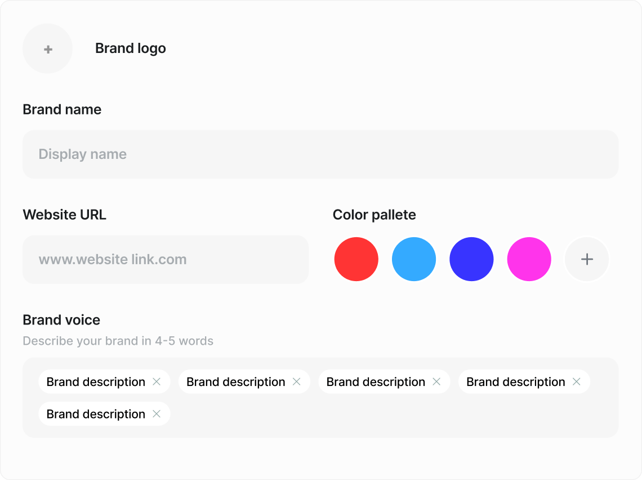Select the second Brand description tag label
This screenshot has height=480, width=642.
tap(235, 382)
